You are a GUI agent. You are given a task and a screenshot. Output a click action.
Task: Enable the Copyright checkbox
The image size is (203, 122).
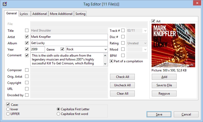click(27, 83)
